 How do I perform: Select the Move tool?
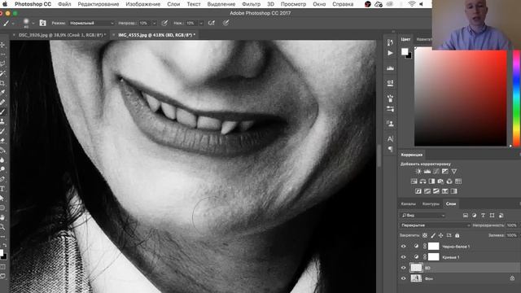click(x=2, y=45)
